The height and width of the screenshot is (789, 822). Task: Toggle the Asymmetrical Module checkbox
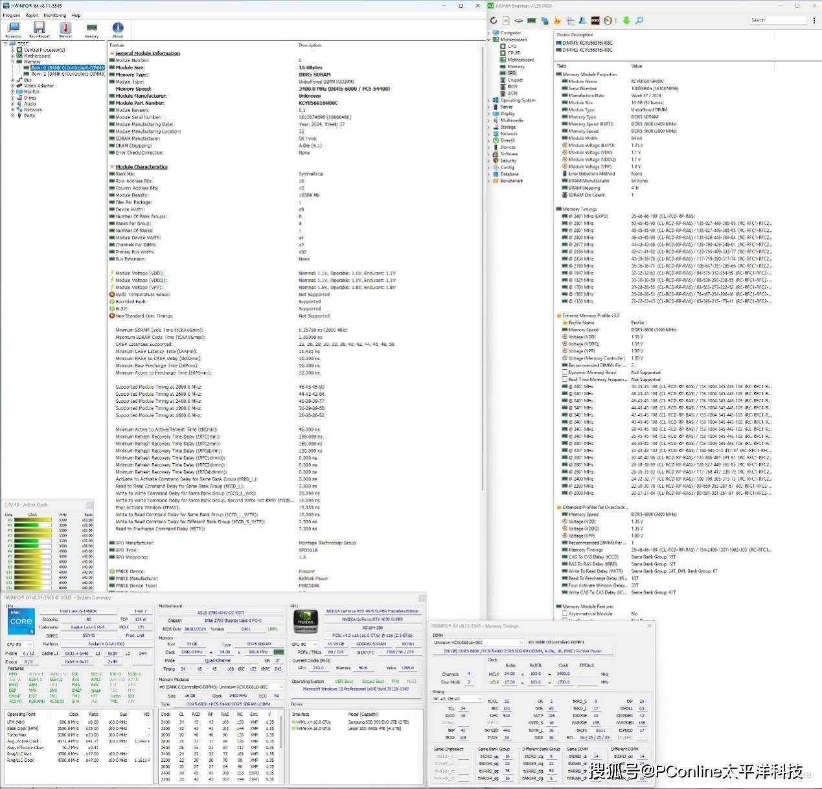click(x=565, y=613)
